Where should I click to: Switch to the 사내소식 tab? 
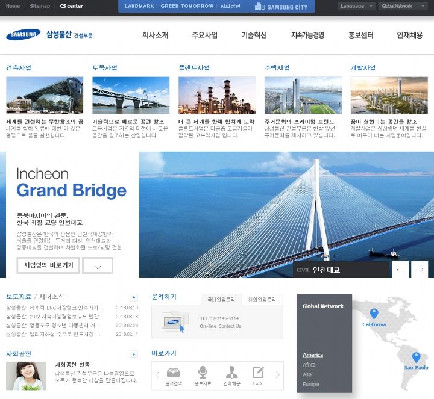click(51, 297)
